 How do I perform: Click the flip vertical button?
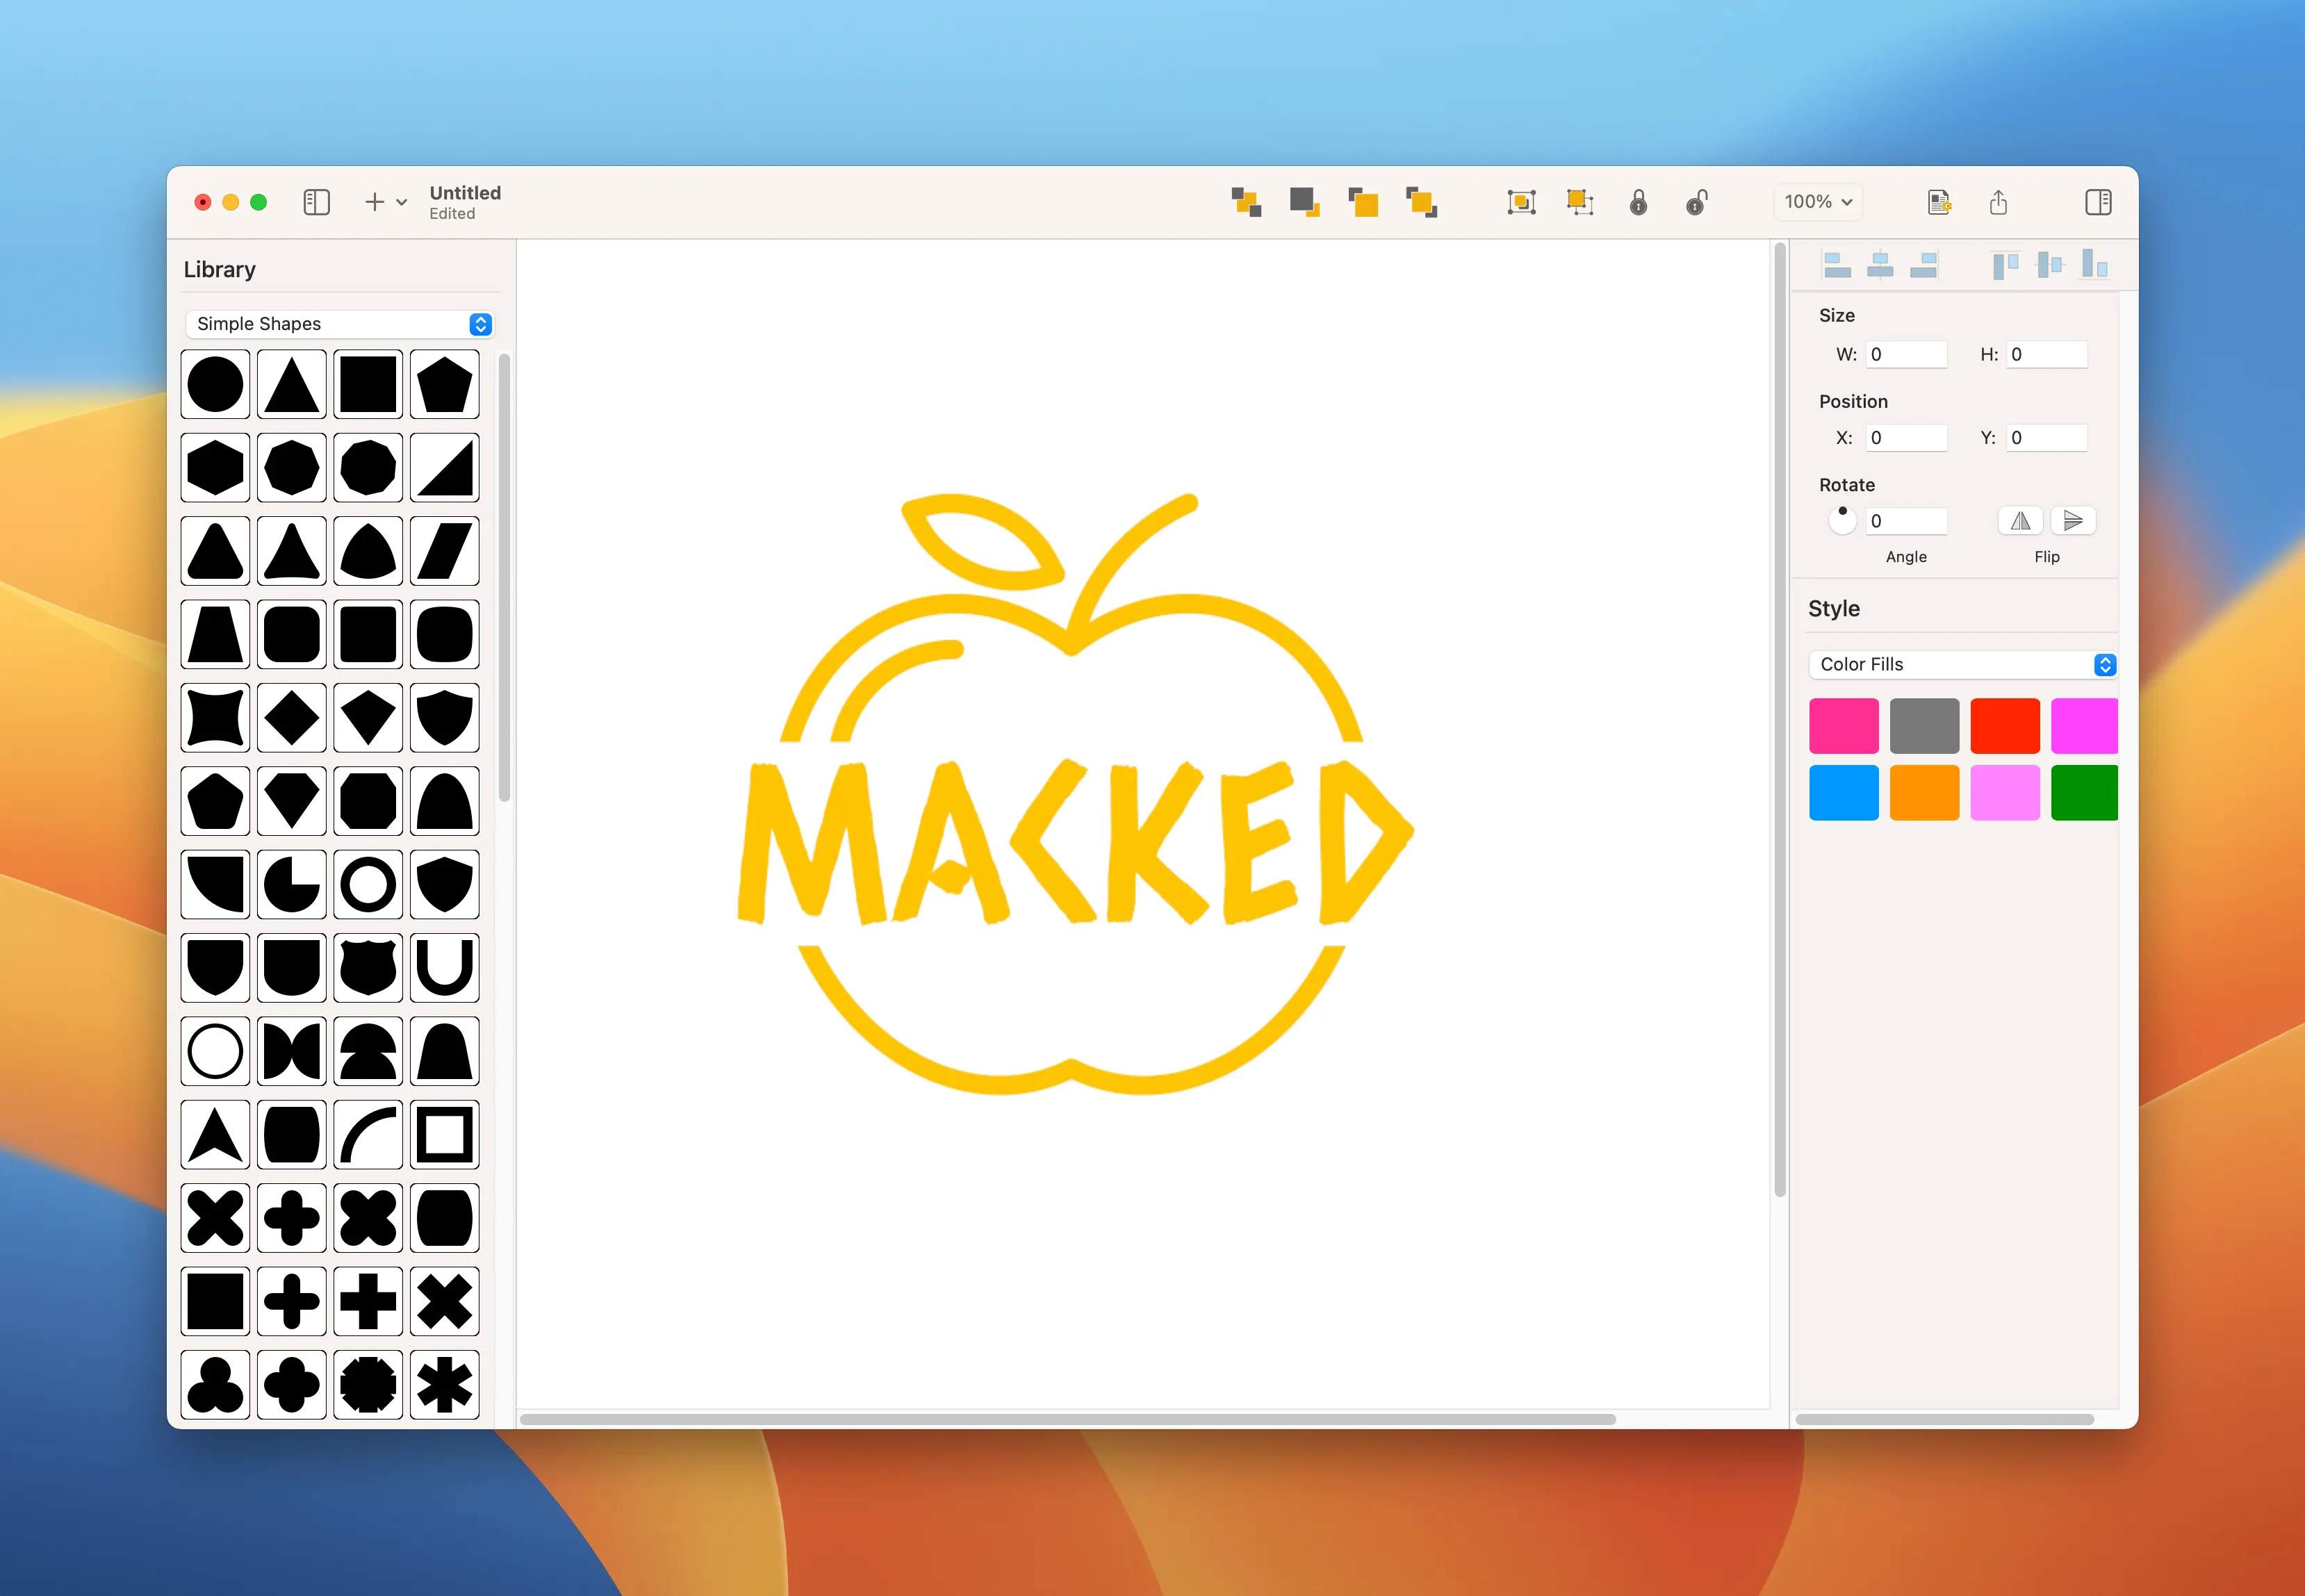pyautogui.click(x=2073, y=521)
